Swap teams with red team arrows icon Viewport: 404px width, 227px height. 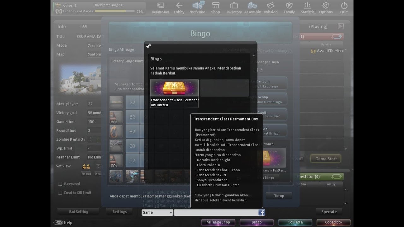337,37
